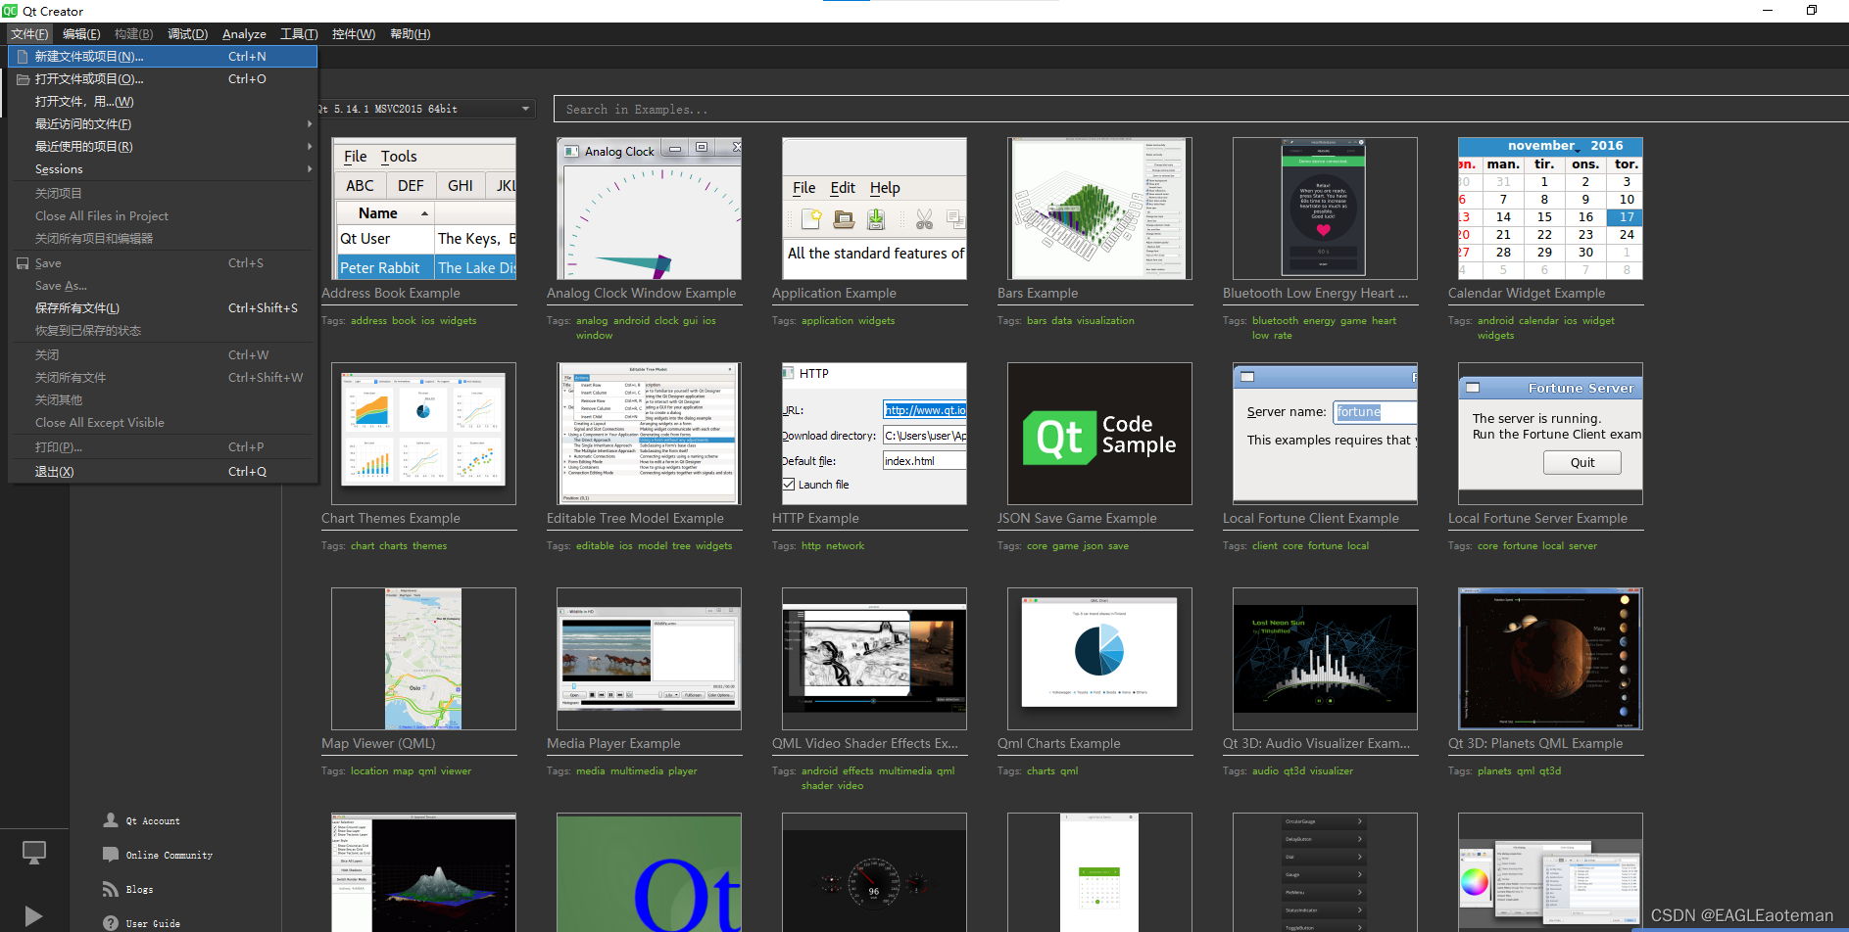Open Bluetooth Low Energy Heart thumbnail
Screen dimensions: 1849x932
[1325, 209]
